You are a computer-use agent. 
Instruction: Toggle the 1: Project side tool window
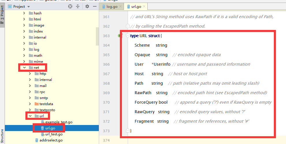coord(2,15)
